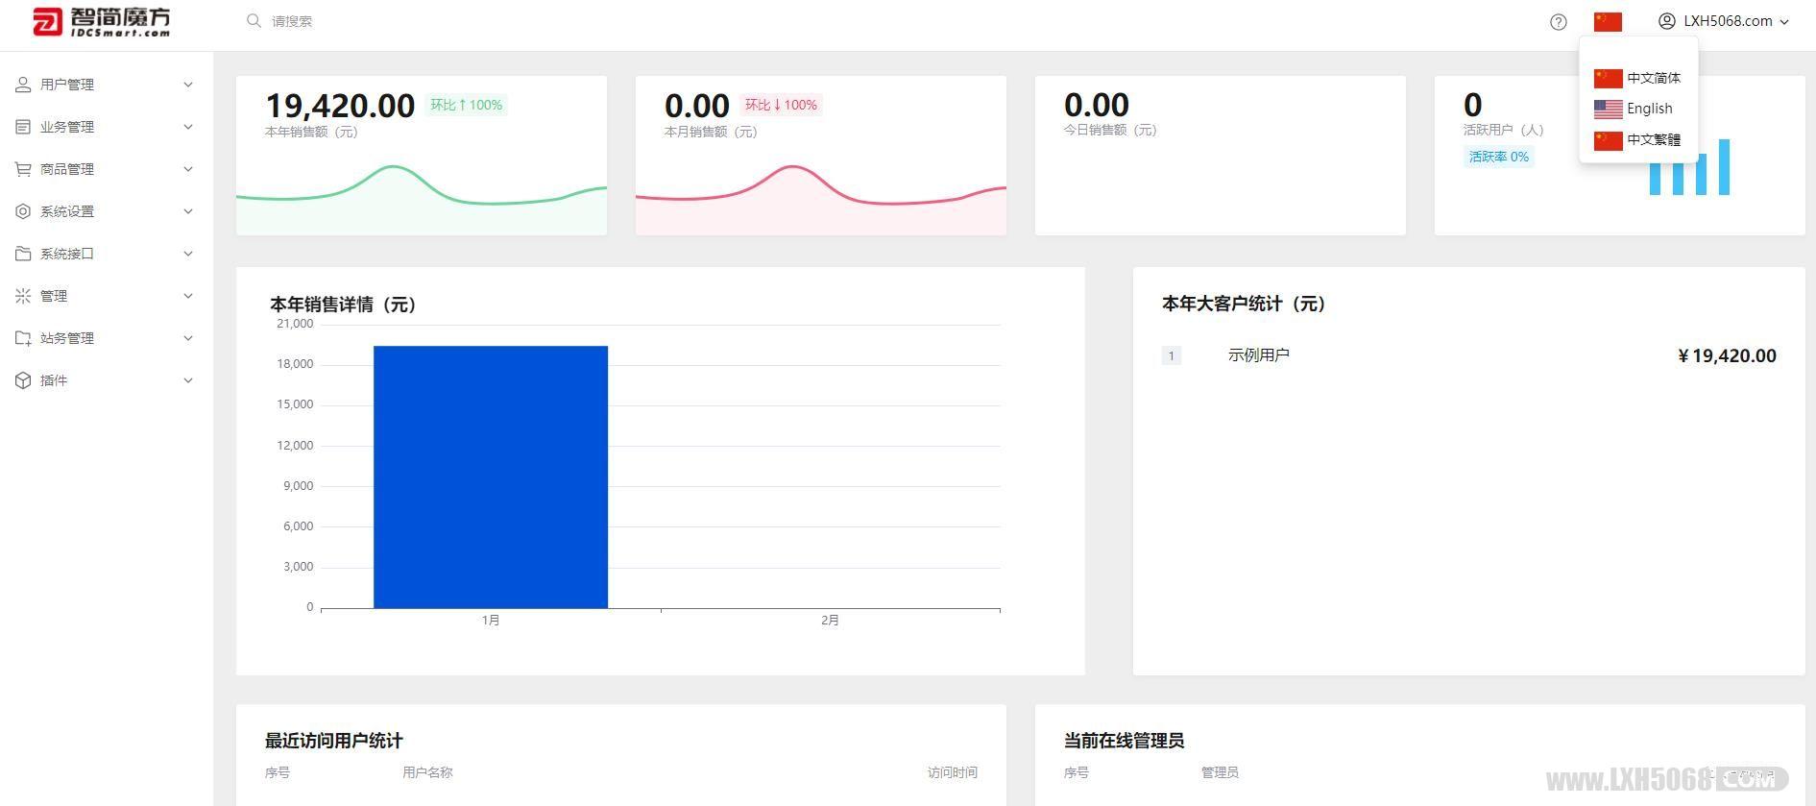Click the 活跃用户（人）label
Viewport: 1816px width, 806px height.
coord(1504,130)
